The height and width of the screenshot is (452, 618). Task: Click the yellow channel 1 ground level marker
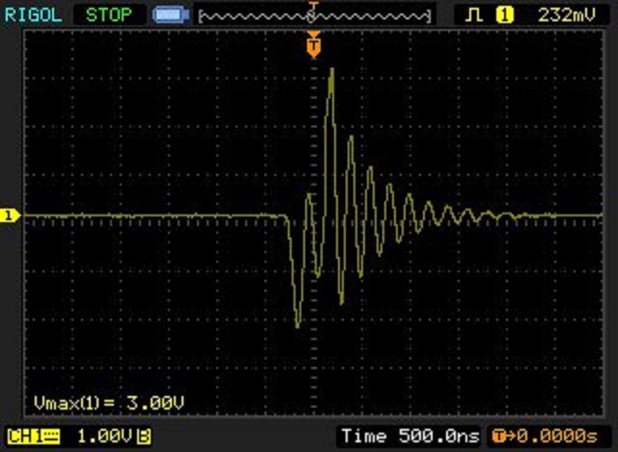click(x=10, y=215)
